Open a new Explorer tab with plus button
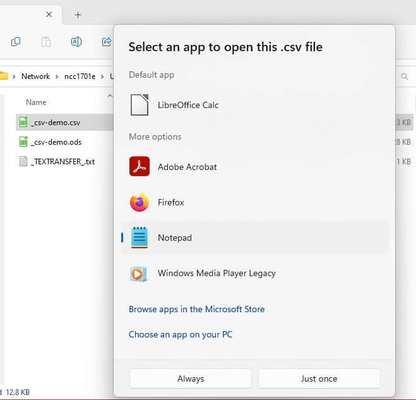 click(78, 15)
